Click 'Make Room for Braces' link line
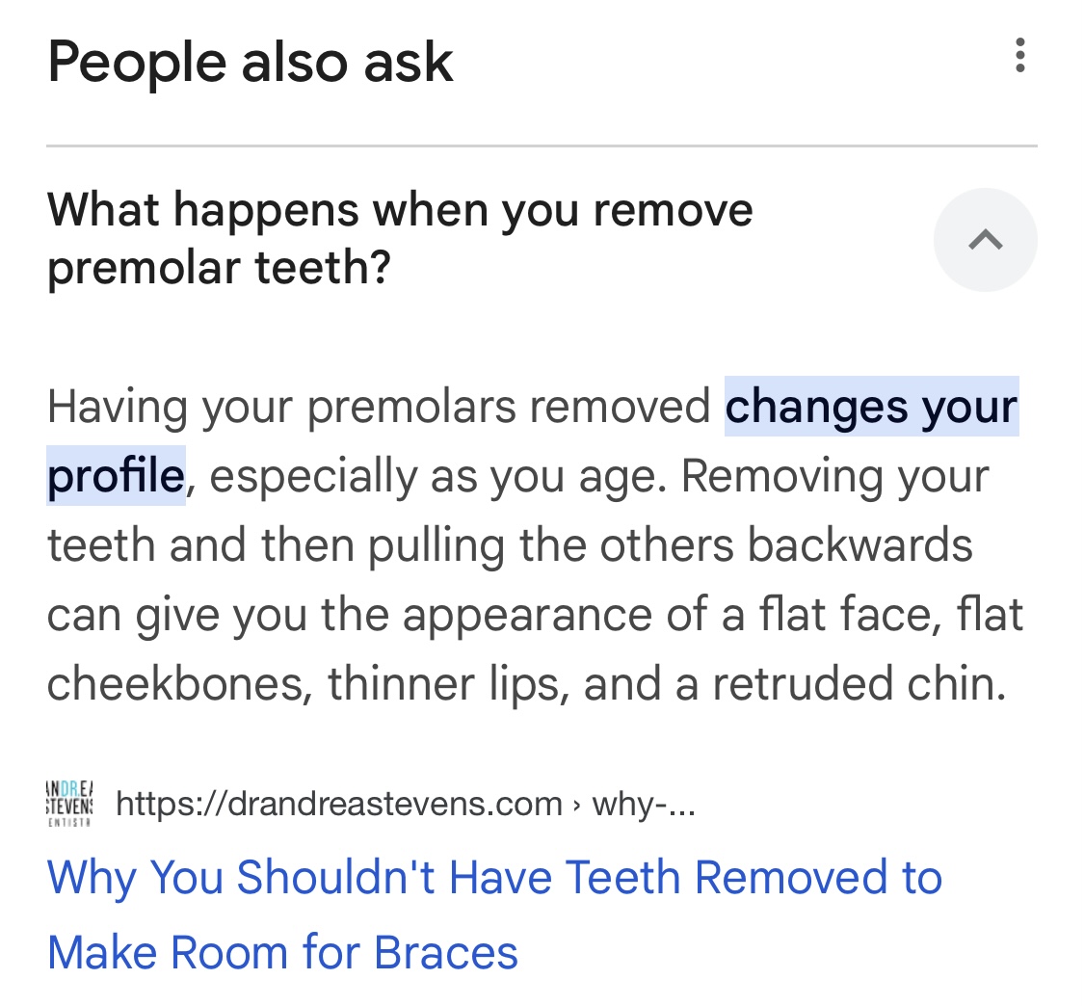The image size is (1084, 1006). [282, 953]
